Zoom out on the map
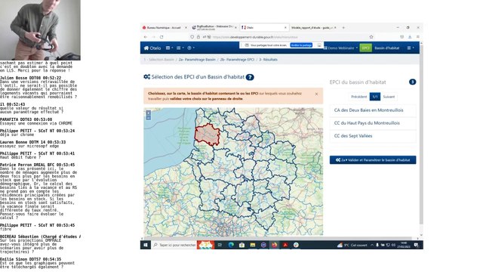The image size is (483, 272). (149, 118)
